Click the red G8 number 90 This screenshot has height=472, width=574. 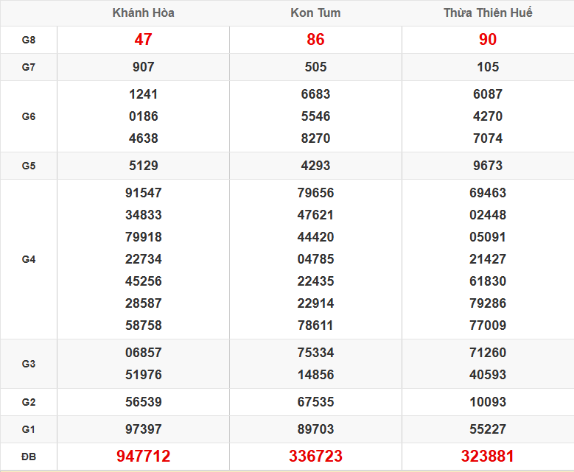click(488, 40)
